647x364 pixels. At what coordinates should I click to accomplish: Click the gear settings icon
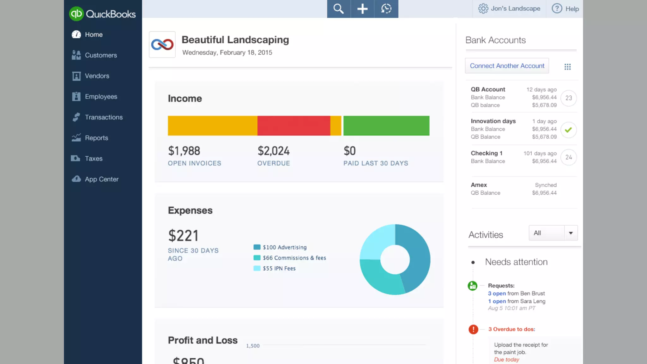pyautogui.click(x=483, y=9)
